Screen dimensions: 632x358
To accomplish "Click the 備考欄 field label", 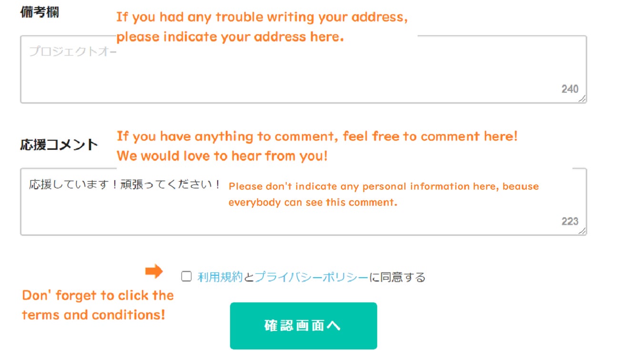I will (x=40, y=12).
